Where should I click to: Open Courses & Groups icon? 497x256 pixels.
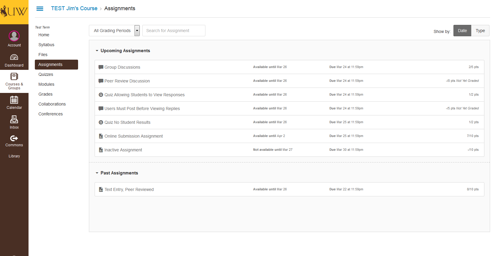point(14,77)
